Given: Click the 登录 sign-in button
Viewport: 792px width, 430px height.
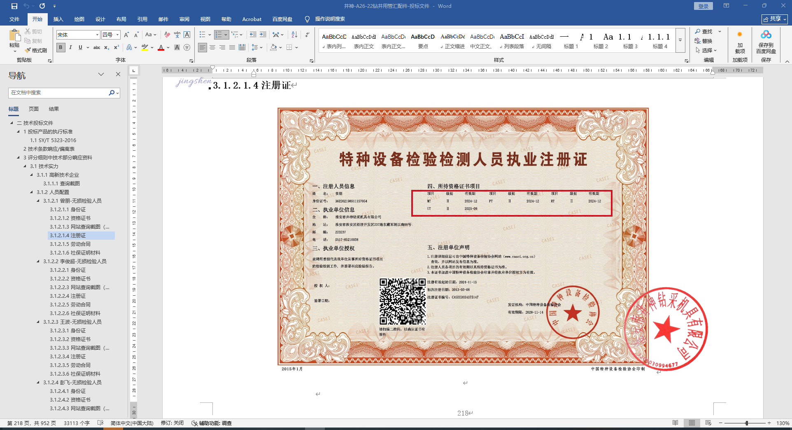Looking at the screenshot, I should click(703, 6).
